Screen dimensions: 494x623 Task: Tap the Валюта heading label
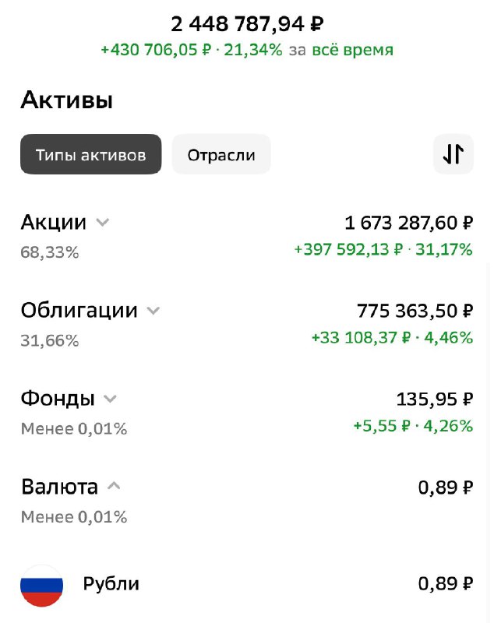click(x=59, y=487)
